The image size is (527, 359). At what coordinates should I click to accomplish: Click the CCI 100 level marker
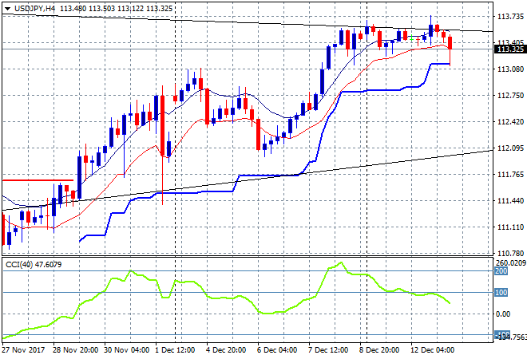(x=501, y=293)
